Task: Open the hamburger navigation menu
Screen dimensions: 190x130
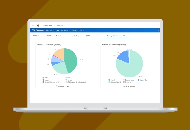Action: (33, 25)
